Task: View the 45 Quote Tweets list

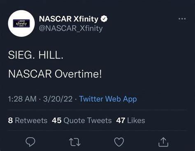Action: tap(82, 121)
